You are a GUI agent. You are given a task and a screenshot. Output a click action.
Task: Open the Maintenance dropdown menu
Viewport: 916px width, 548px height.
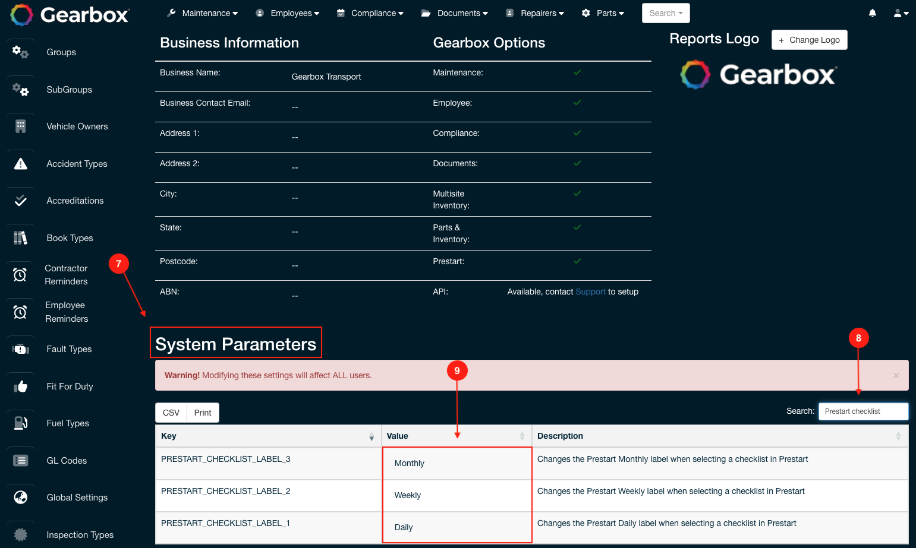(203, 13)
